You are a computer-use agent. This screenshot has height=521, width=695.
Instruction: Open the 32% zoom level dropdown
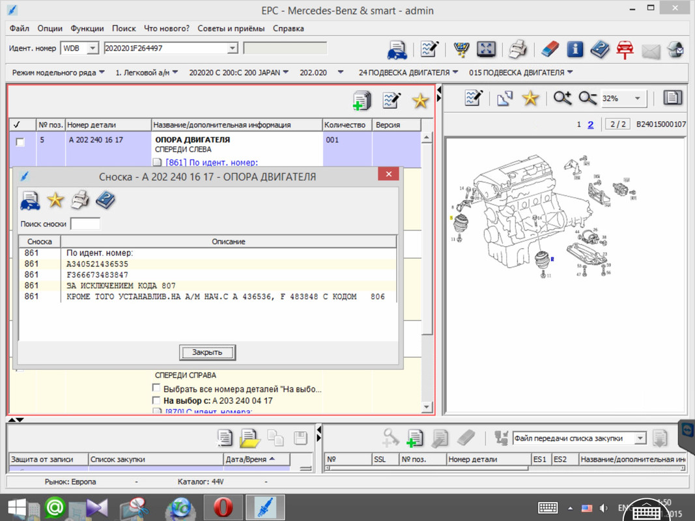coord(636,98)
